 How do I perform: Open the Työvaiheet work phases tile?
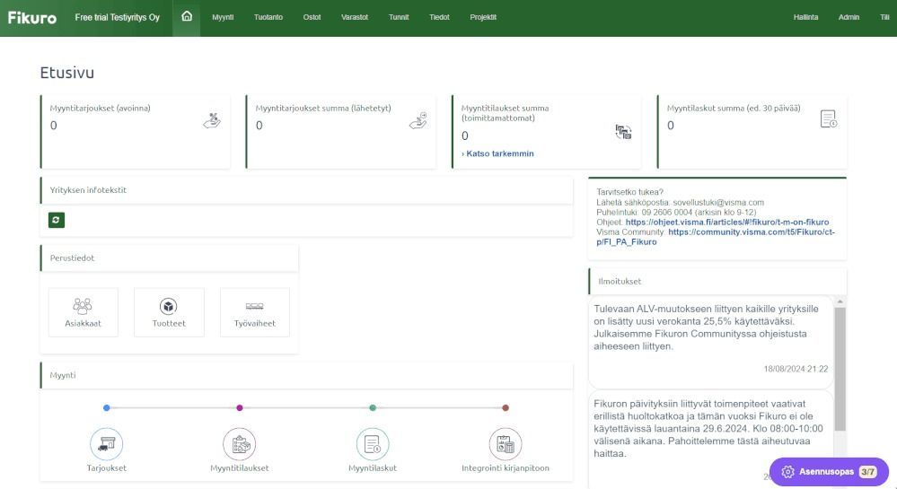(255, 312)
